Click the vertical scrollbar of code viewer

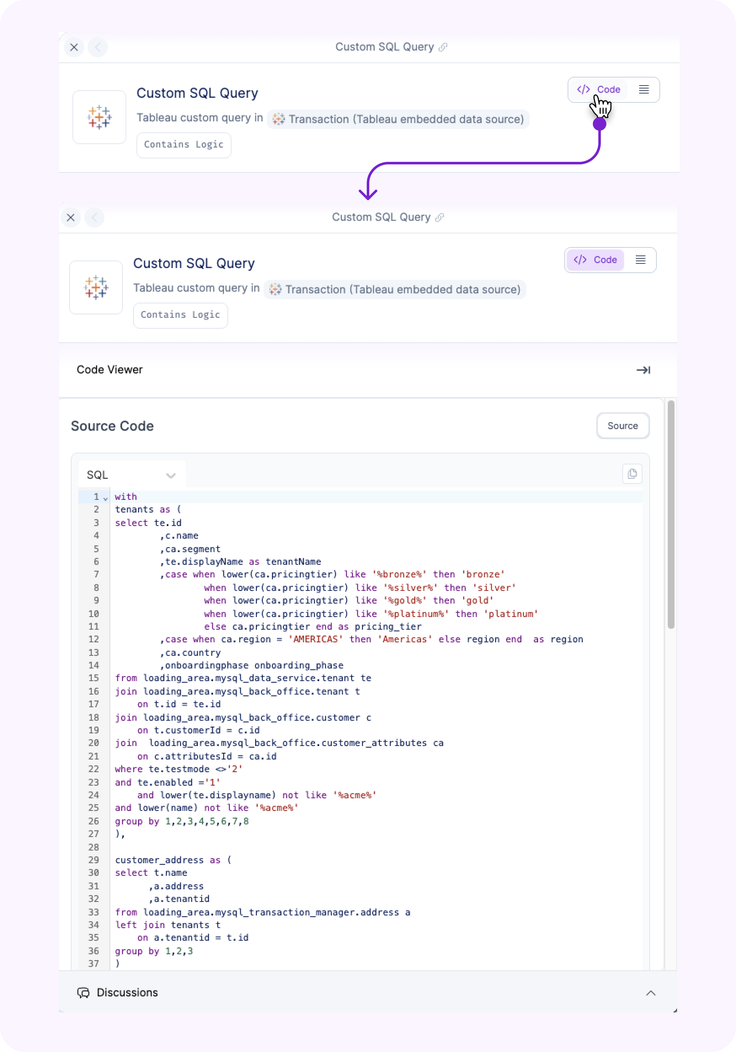coord(671,513)
